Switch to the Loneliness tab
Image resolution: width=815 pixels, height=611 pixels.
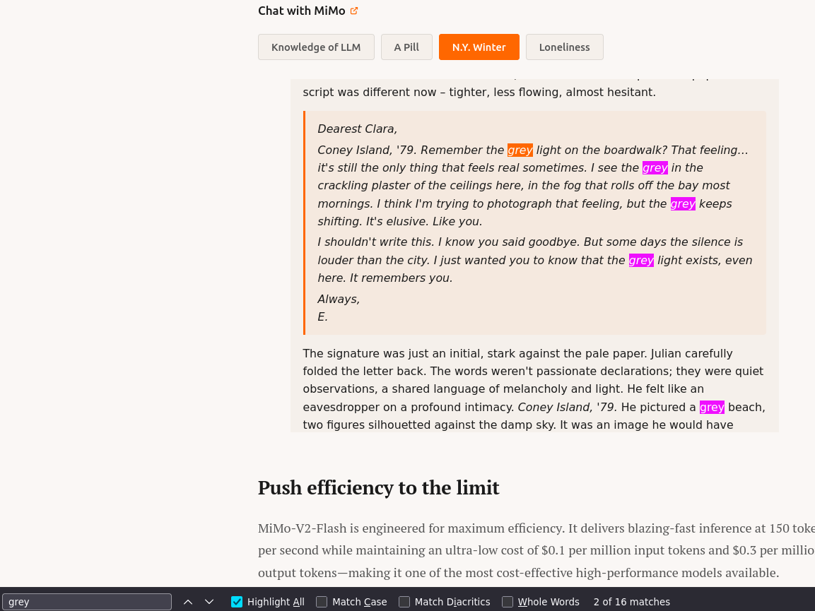565,47
